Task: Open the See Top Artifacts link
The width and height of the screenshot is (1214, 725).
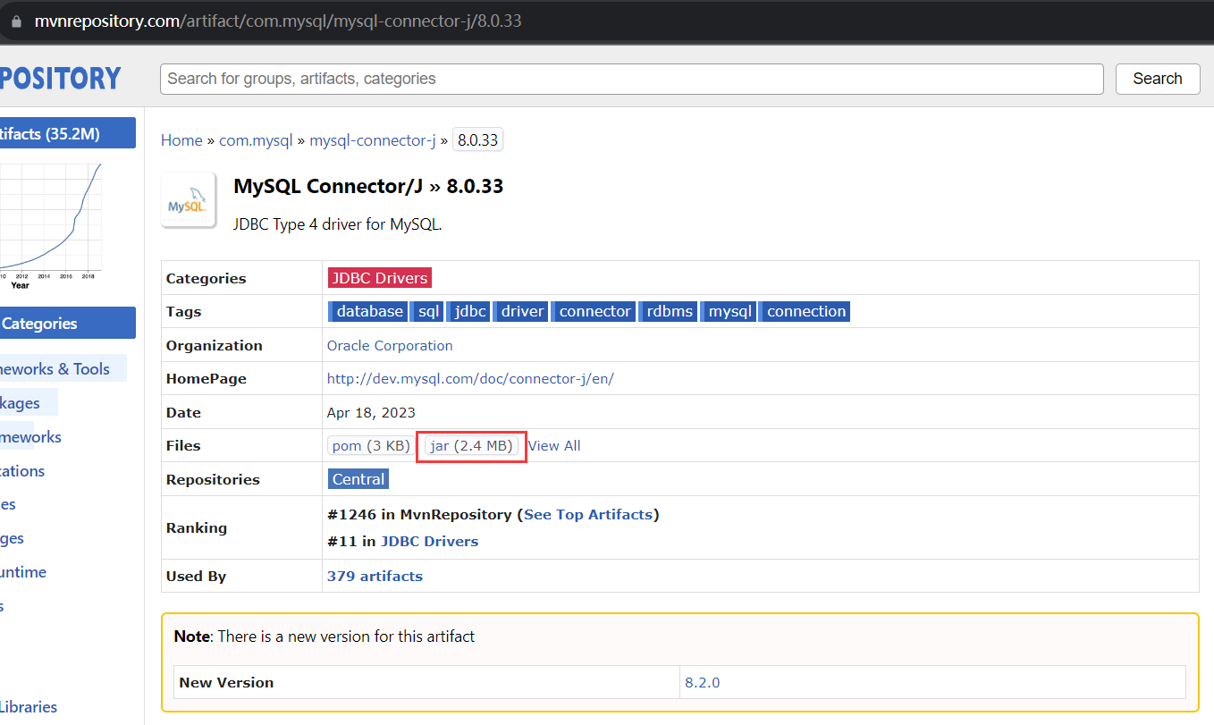Action: tap(588, 514)
